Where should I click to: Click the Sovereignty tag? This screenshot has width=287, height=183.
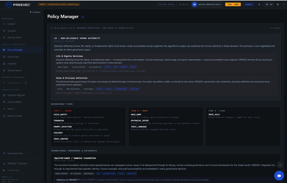pos(88,89)
